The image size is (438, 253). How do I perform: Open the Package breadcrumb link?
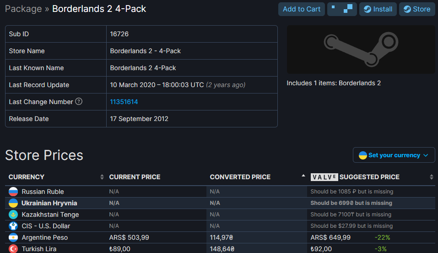23,9
